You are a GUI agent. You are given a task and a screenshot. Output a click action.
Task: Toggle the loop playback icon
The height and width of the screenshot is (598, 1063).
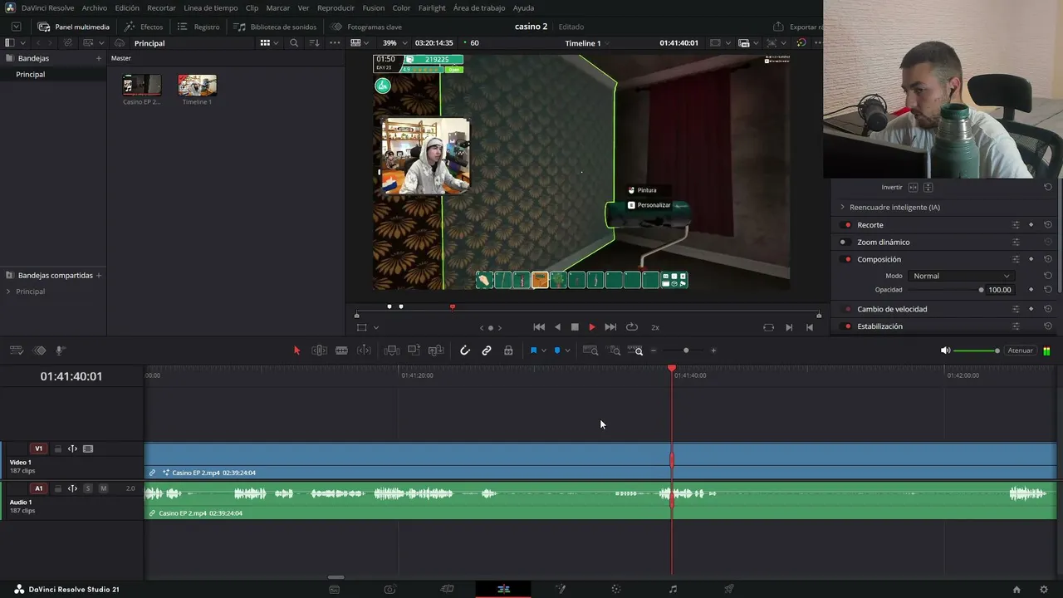tap(632, 327)
